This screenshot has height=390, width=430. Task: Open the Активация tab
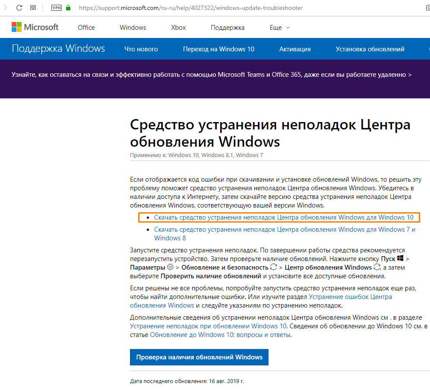(x=295, y=49)
